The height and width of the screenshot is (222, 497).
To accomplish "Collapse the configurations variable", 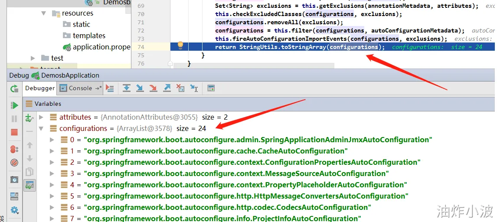I will click(41, 129).
